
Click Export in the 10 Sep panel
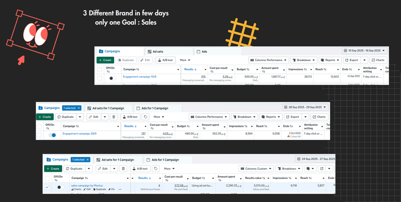click(x=352, y=60)
